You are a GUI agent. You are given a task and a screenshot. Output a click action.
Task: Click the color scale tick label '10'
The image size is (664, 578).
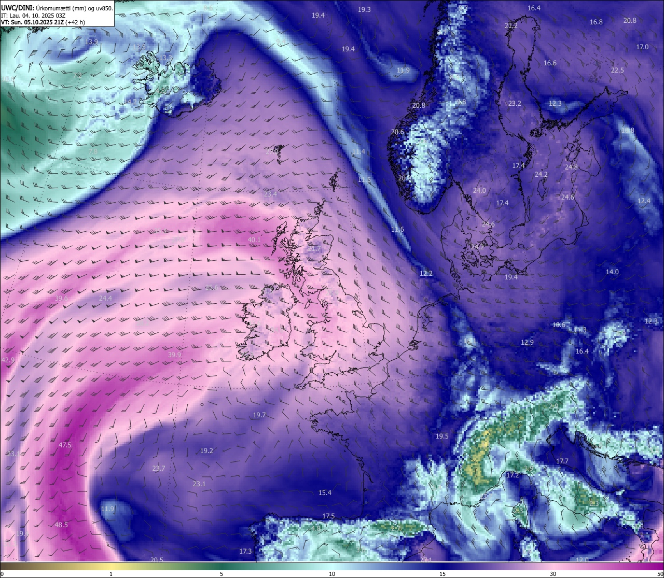click(332, 574)
